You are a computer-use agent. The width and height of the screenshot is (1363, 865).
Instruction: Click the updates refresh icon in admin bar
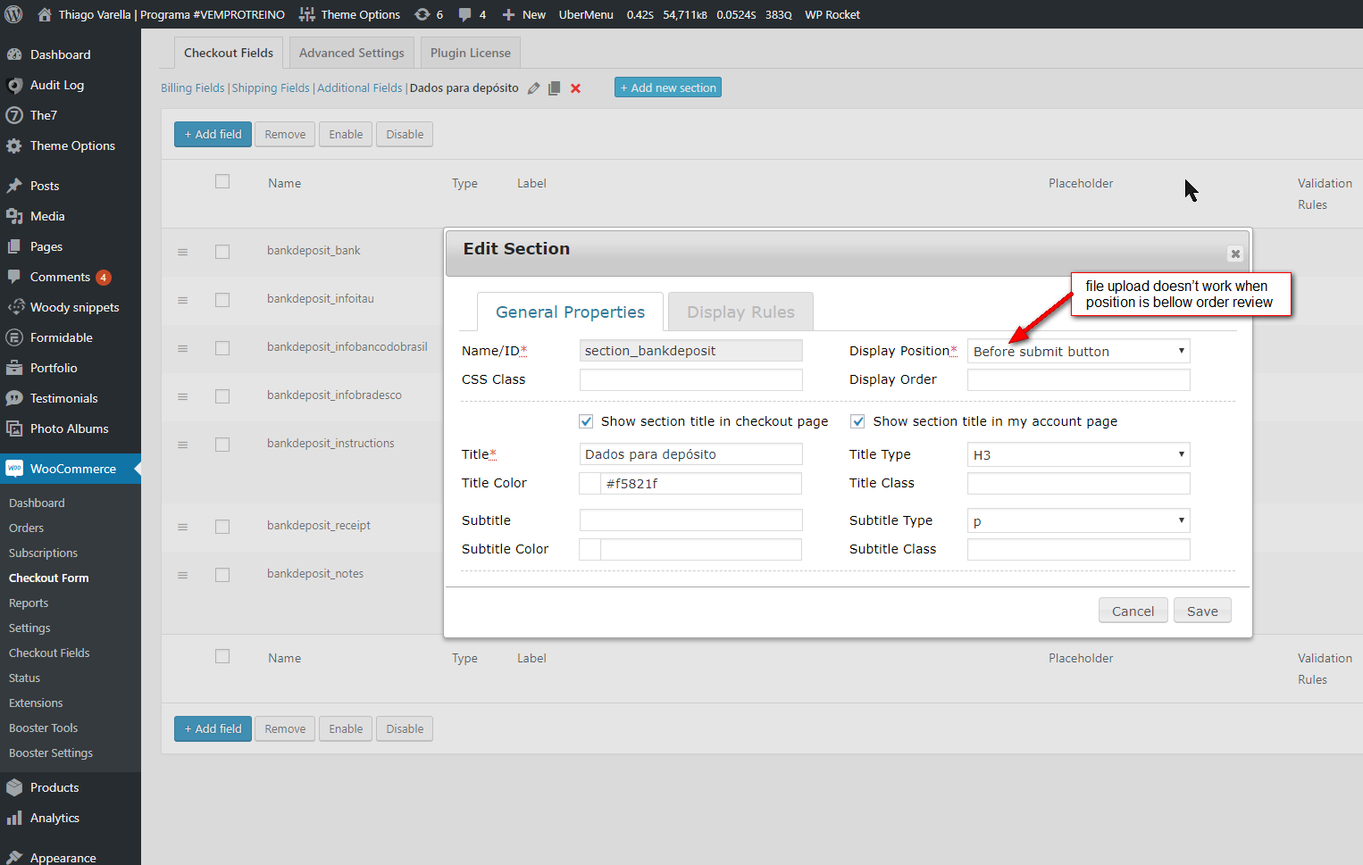pyautogui.click(x=422, y=14)
